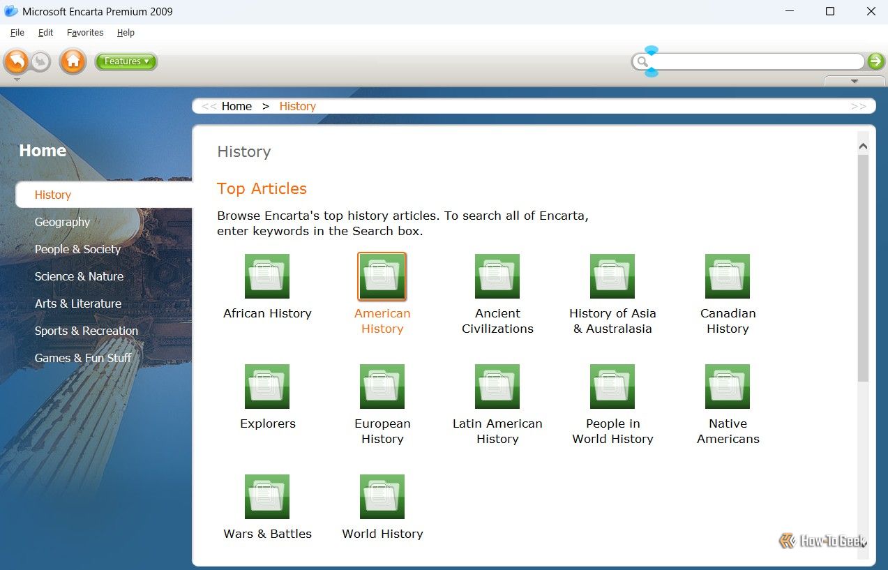Click the Back navigation arrow icon
This screenshot has width=888, height=570.
click(x=17, y=61)
